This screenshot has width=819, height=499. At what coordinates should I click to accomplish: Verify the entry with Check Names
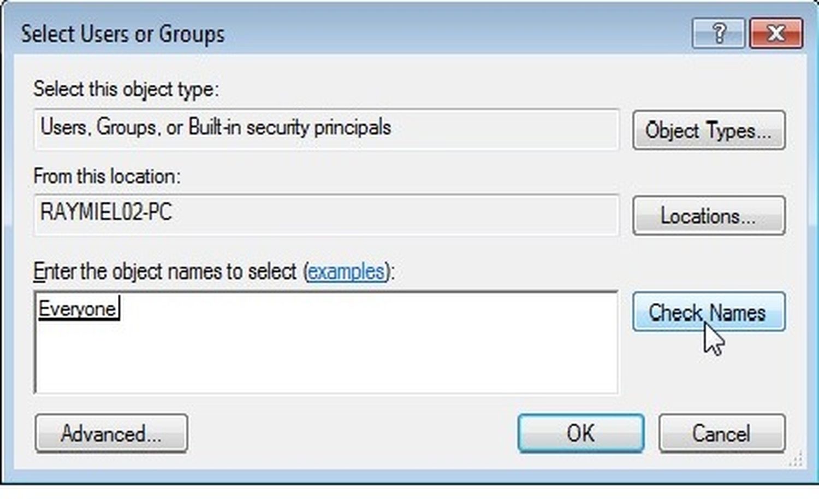click(x=709, y=312)
